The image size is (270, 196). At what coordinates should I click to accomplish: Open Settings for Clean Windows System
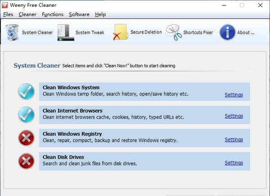234,95
